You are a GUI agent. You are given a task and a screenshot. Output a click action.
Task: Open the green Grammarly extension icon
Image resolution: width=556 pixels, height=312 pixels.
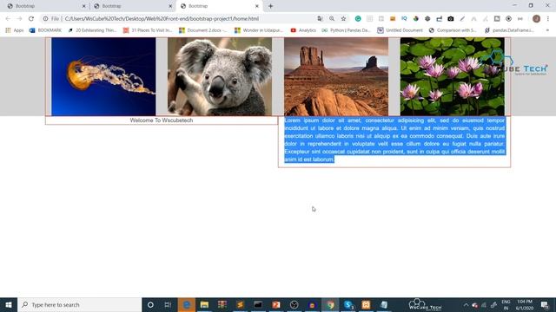[358, 19]
